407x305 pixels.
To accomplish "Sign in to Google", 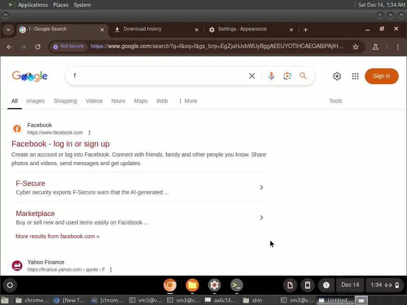I will [381, 76].
